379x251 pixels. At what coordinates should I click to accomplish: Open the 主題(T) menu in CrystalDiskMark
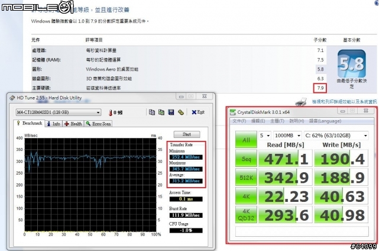click(277, 121)
